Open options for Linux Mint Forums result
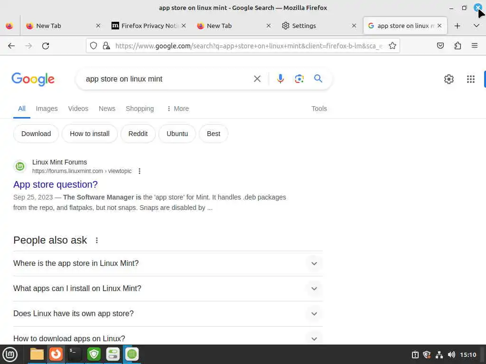This screenshot has width=486, height=364. (140, 171)
